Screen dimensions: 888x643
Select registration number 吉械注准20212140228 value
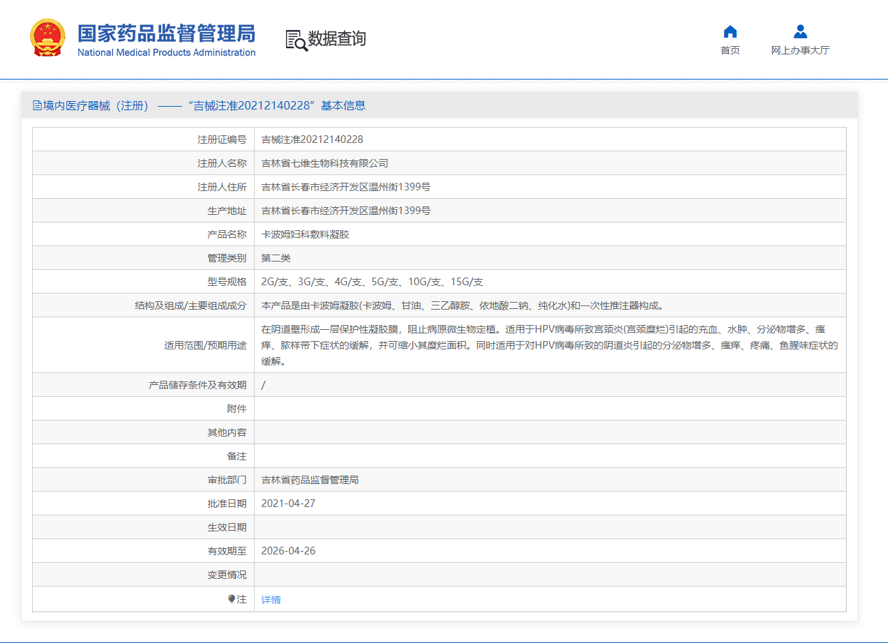313,139
